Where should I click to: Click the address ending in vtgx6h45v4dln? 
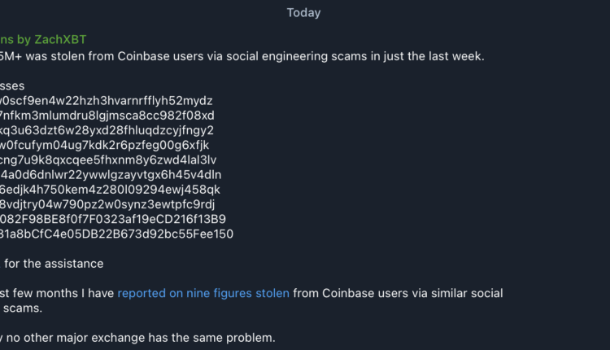111,174
